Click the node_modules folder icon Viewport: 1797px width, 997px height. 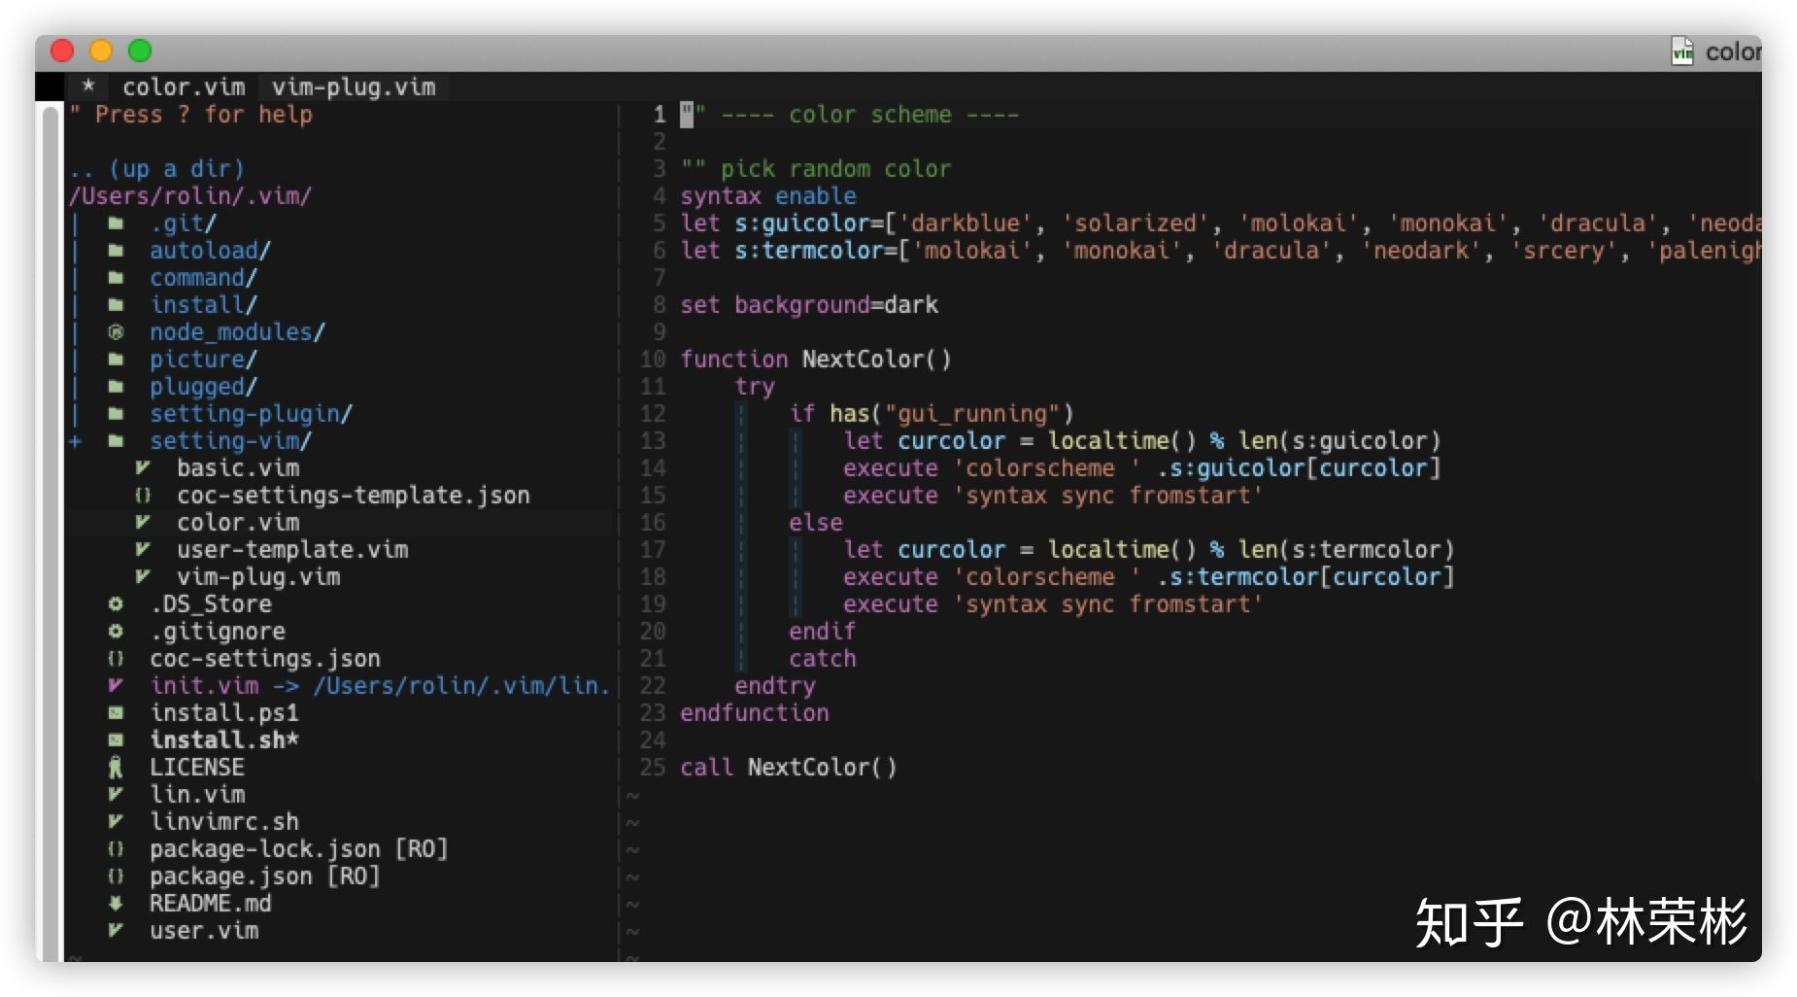point(116,332)
